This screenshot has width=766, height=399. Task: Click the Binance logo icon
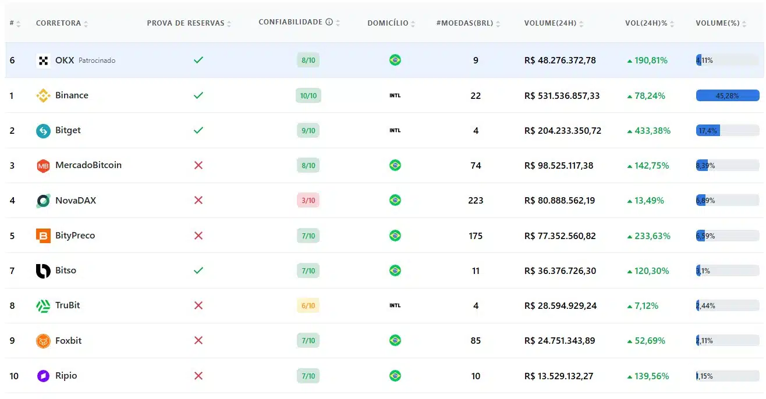pos(44,95)
